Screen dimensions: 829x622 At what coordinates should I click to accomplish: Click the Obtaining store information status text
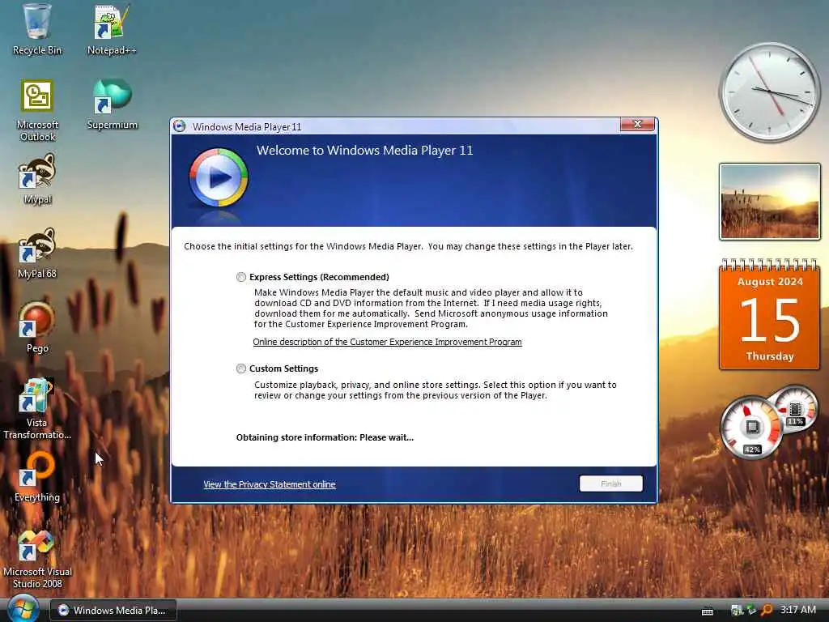tap(325, 437)
